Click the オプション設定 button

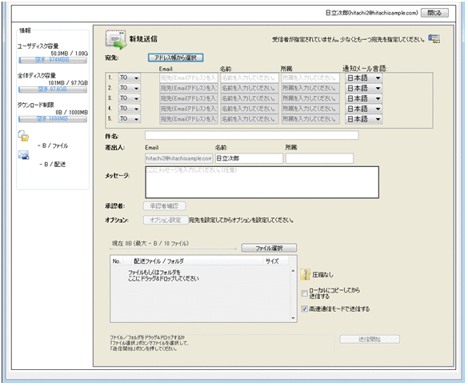click(166, 220)
